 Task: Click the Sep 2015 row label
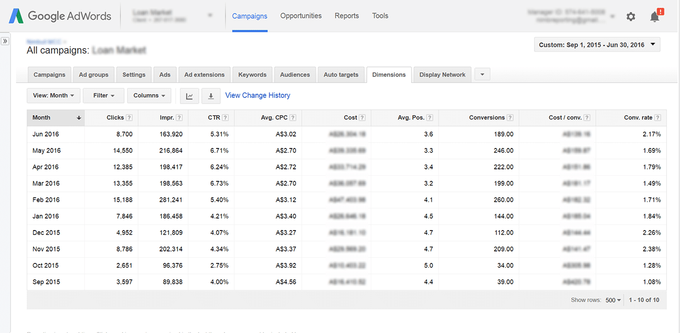click(x=46, y=282)
